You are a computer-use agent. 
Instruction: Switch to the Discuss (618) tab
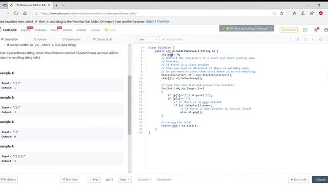coord(102,39)
